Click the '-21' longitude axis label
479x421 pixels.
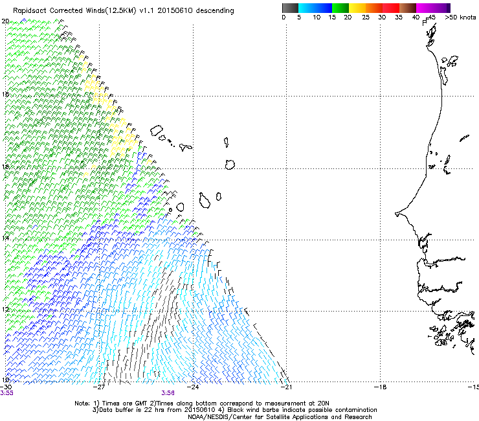(286, 387)
